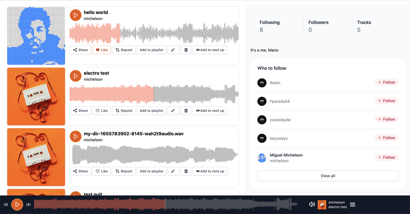Open the Tracks count stat
Viewport: 410px width, 214px height.
click(x=364, y=26)
